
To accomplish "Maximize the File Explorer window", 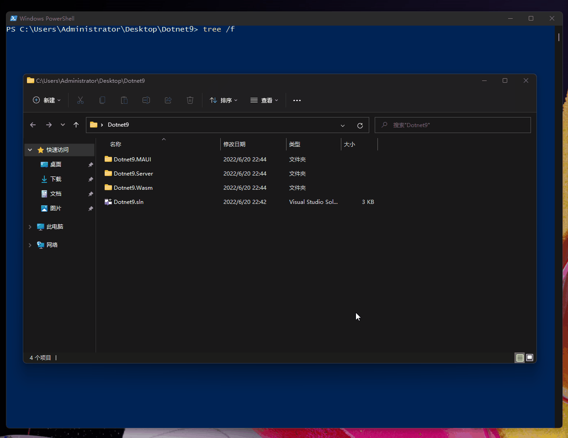I will pyautogui.click(x=505, y=80).
